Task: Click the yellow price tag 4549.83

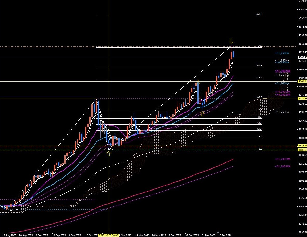Action: click(x=302, y=81)
